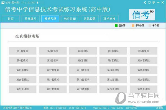Switch to the 单元练习 tab

click(30, 19)
